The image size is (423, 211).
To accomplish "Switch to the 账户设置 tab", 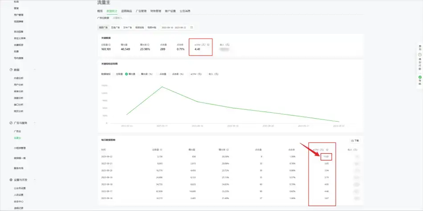I will [x=170, y=11].
